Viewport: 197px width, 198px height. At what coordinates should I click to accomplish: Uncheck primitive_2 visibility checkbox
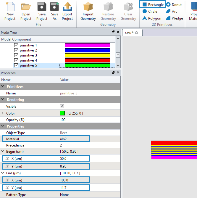tap(16, 50)
